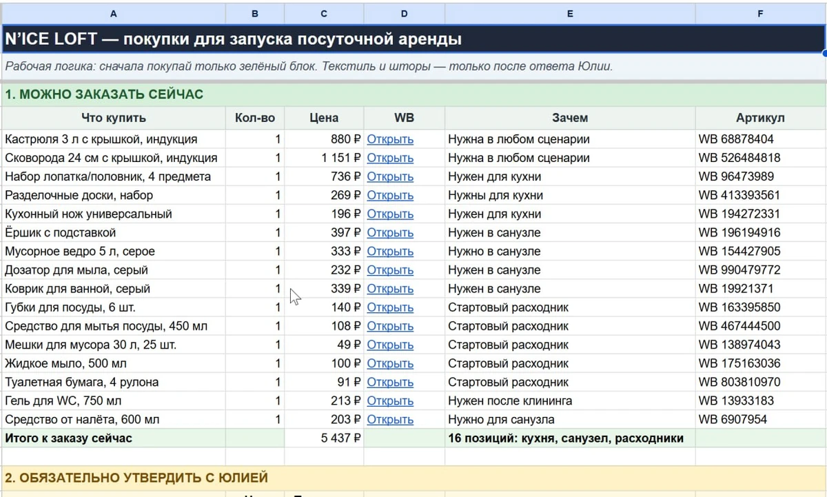Select the Что купить header cell
The width and height of the screenshot is (827, 497).
[x=114, y=118]
